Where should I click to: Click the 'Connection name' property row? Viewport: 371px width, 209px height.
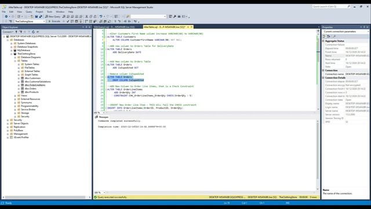[x=345, y=74]
